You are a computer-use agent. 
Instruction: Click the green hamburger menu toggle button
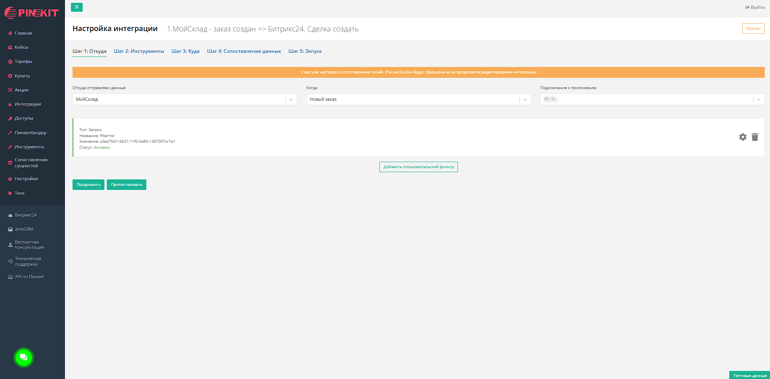77,7
